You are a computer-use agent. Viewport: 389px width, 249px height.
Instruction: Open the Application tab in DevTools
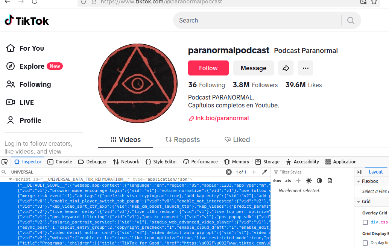point(341,162)
